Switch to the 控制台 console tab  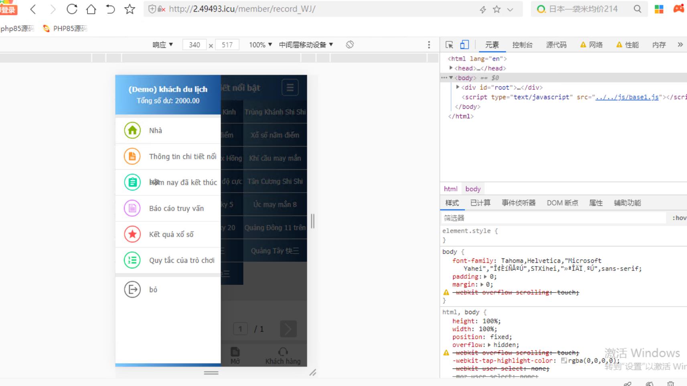(x=522, y=45)
